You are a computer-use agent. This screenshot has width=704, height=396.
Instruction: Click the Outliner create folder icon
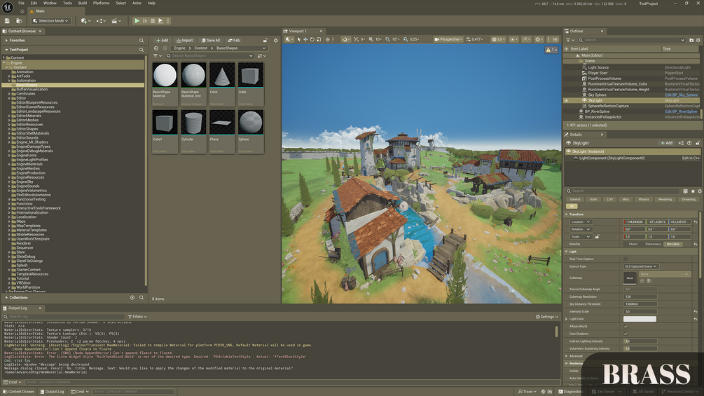[x=691, y=40]
